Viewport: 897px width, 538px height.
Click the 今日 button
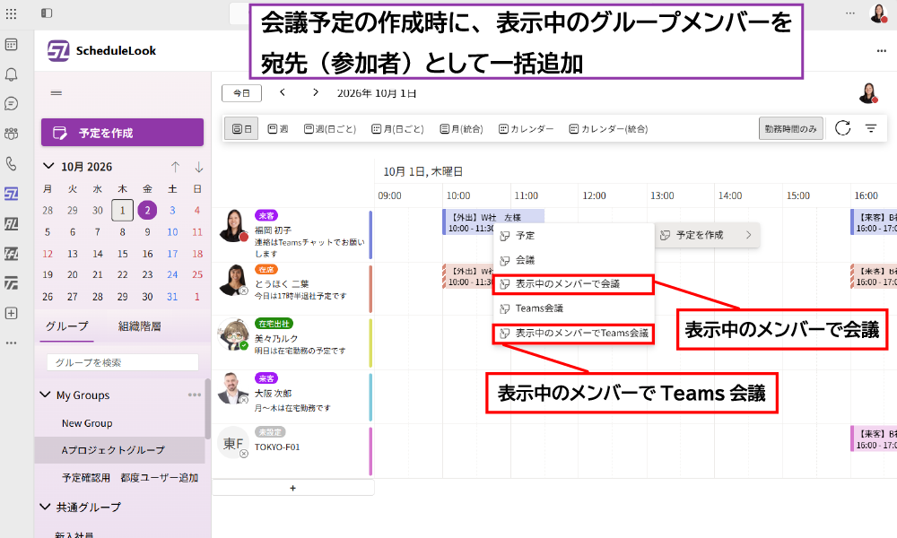pyautogui.click(x=241, y=93)
